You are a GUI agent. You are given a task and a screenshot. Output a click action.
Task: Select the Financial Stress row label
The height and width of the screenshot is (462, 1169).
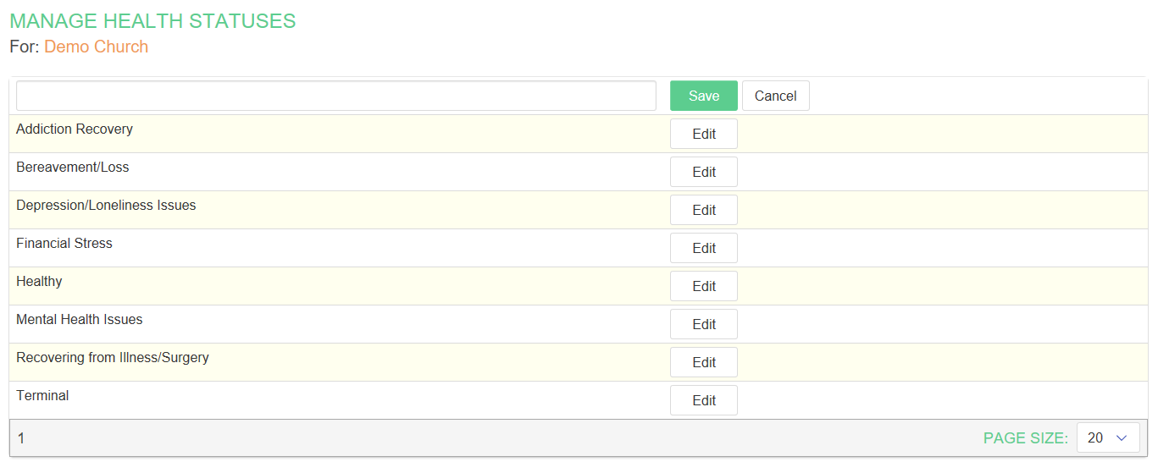coord(64,244)
